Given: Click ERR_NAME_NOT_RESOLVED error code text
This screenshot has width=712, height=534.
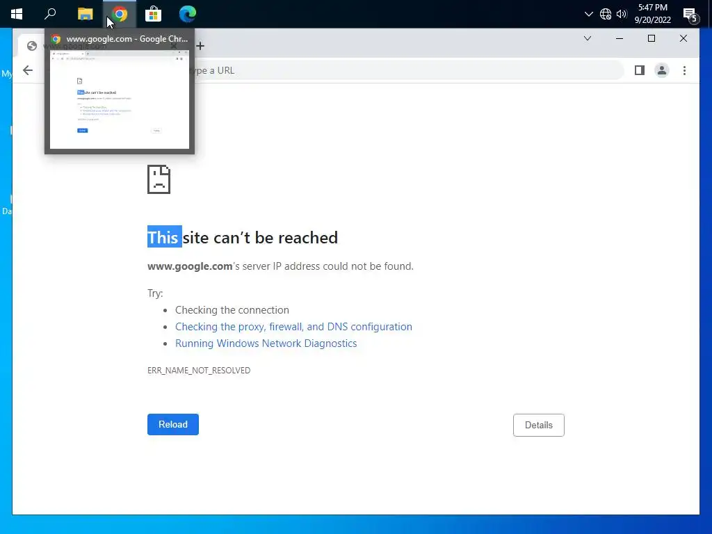Looking at the screenshot, I should [199, 371].
